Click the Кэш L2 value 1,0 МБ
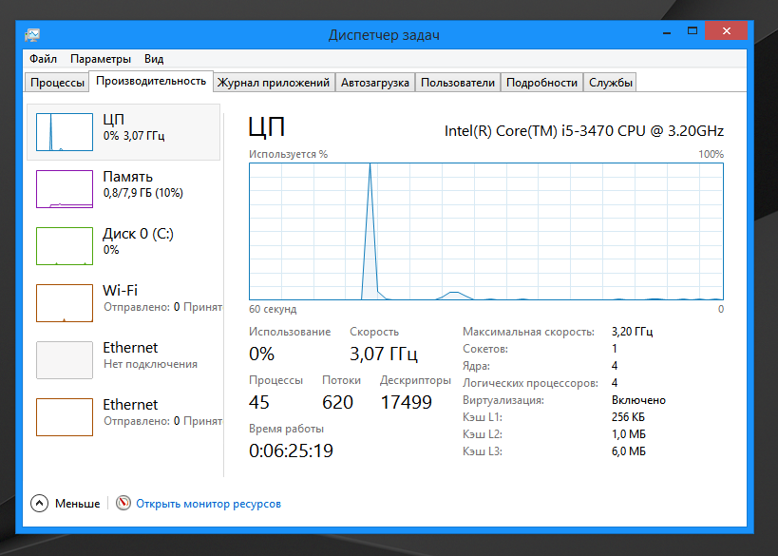This screenshot has width=778, height=556. point(629,434)
